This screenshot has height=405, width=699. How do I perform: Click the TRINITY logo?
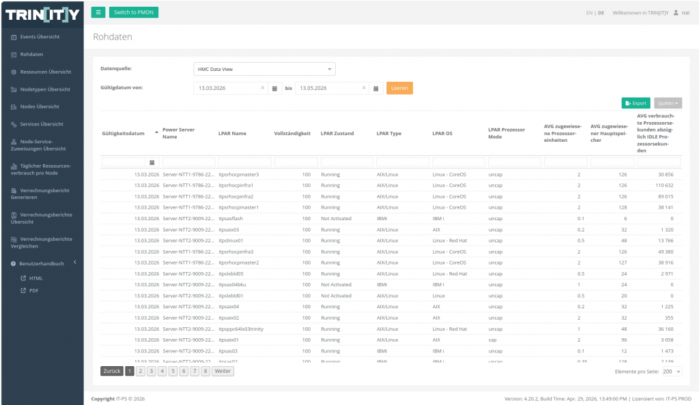click(42, 15)
